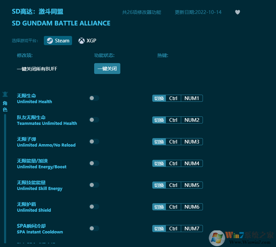Click the Xbox XGP logo icon

click(82, 41)
